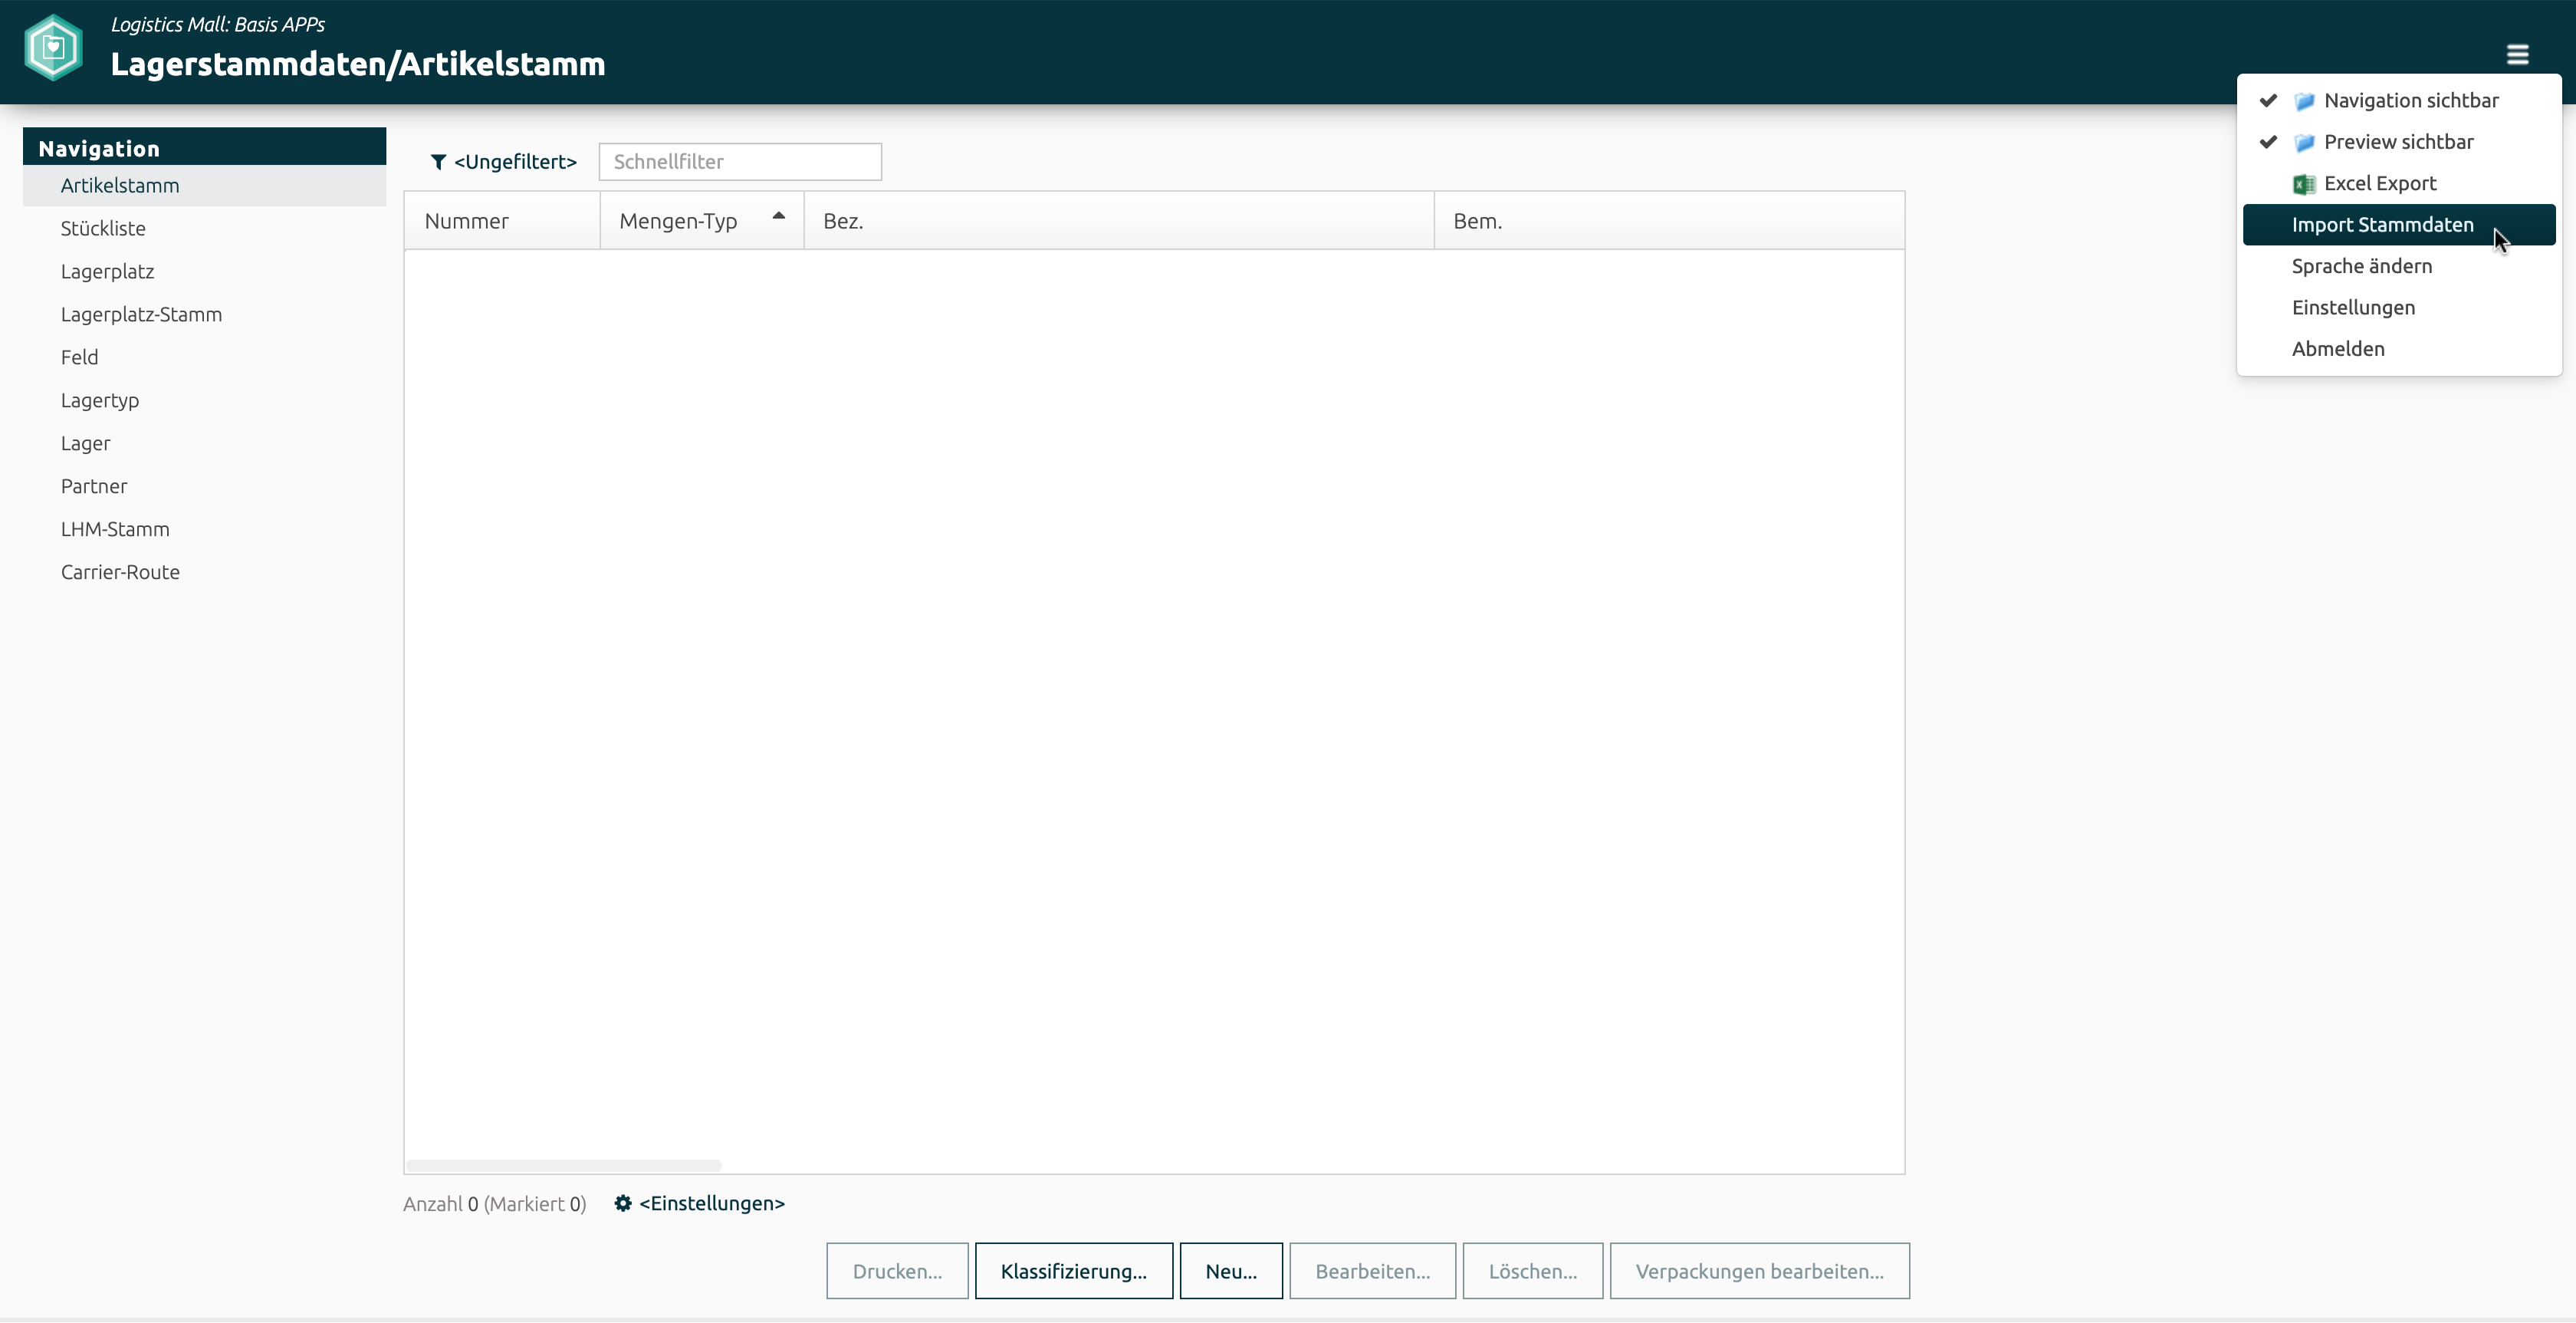The image size is (2576, 1323).
Task: Click the folder icon for Preview sichtbar
Action: tap(2304, 143)
